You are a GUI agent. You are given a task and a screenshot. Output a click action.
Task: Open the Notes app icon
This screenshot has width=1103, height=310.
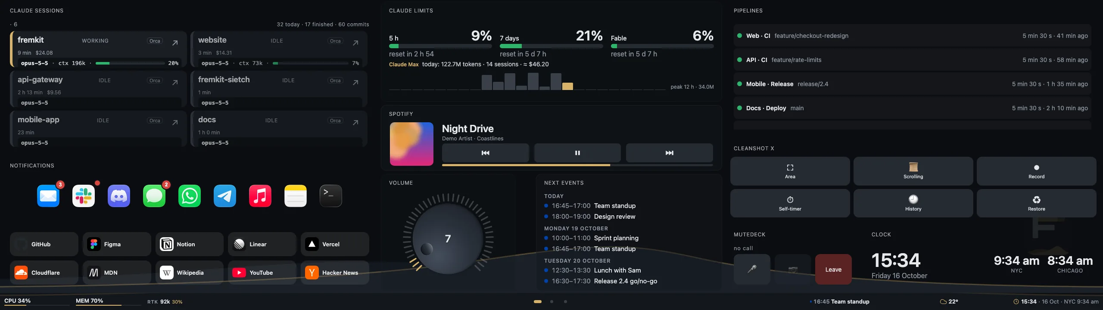pyautogui.click(x=296, y=196)
